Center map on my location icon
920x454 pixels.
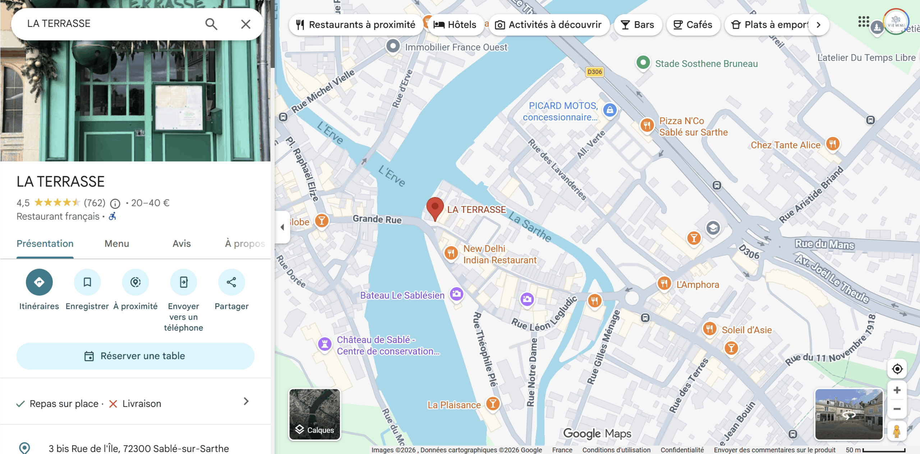897,369
